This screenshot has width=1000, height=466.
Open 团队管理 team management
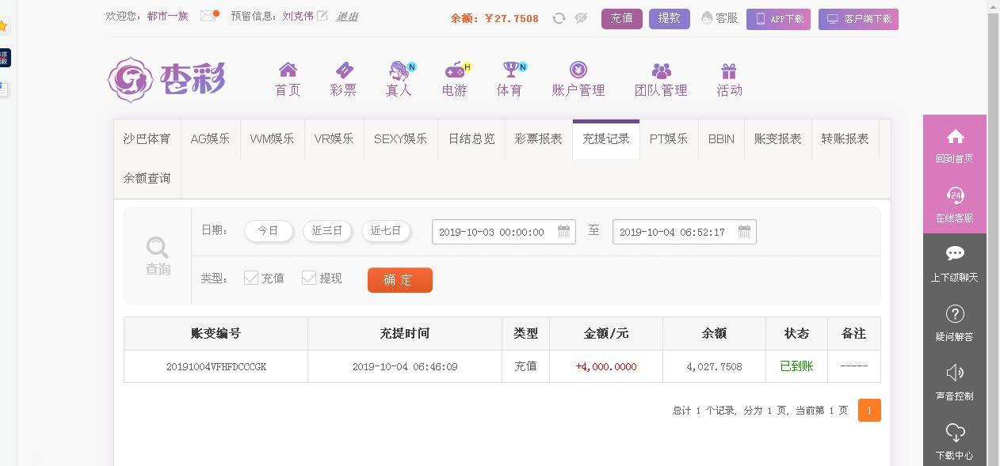click(661, 80)
